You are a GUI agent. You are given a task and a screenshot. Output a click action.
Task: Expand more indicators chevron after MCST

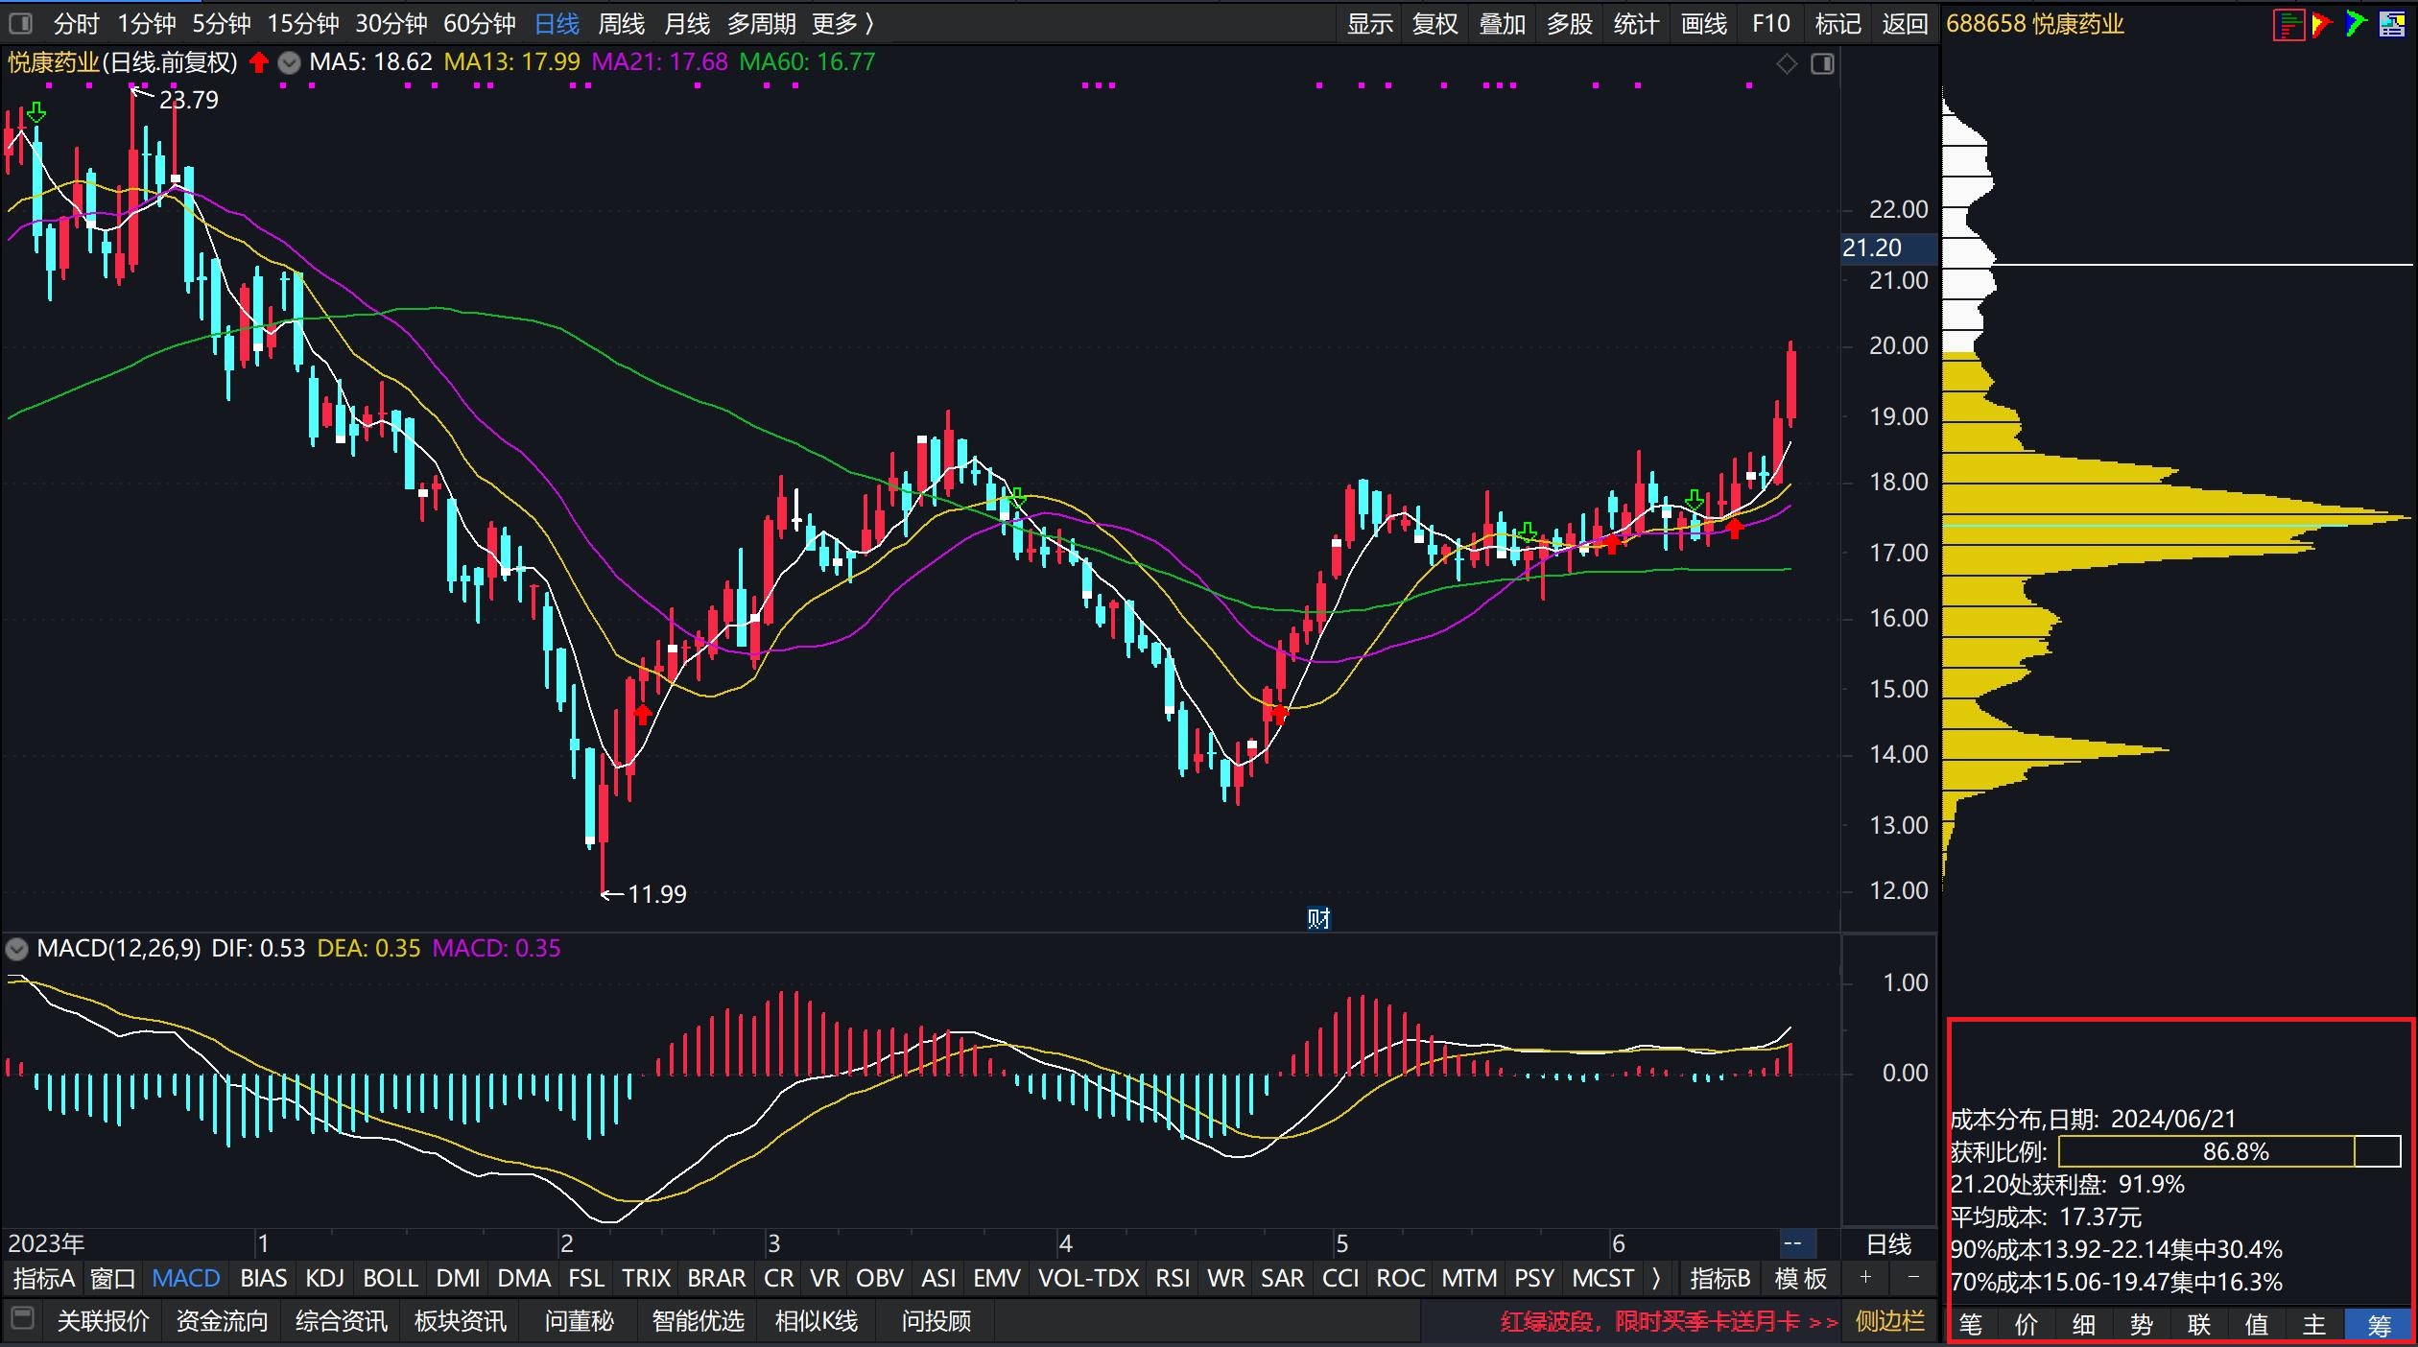point(1657,1278)
